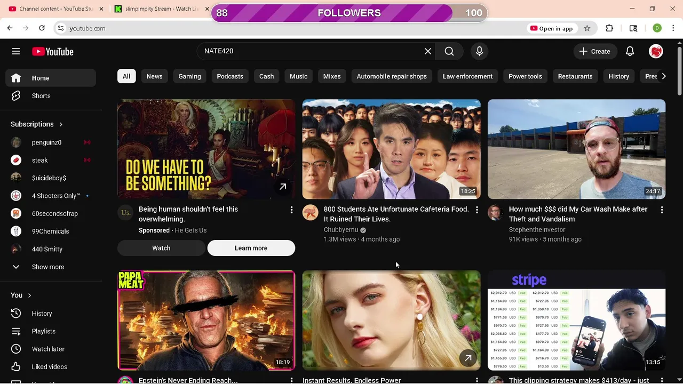Go back with the browser back arrow
Screen dimensions: 683x384
coord(10,28)
